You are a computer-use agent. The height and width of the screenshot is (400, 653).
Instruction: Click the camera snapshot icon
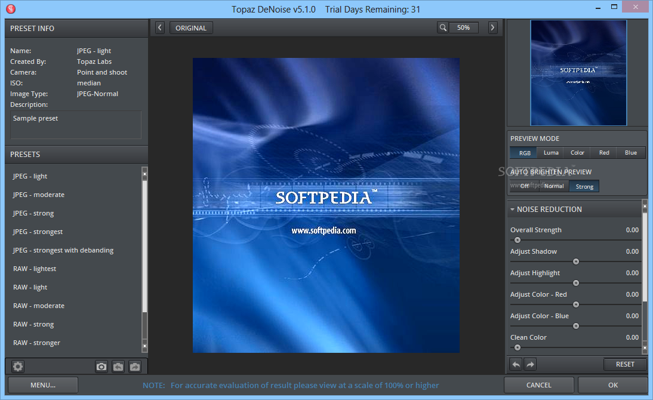tap(101, 367)
